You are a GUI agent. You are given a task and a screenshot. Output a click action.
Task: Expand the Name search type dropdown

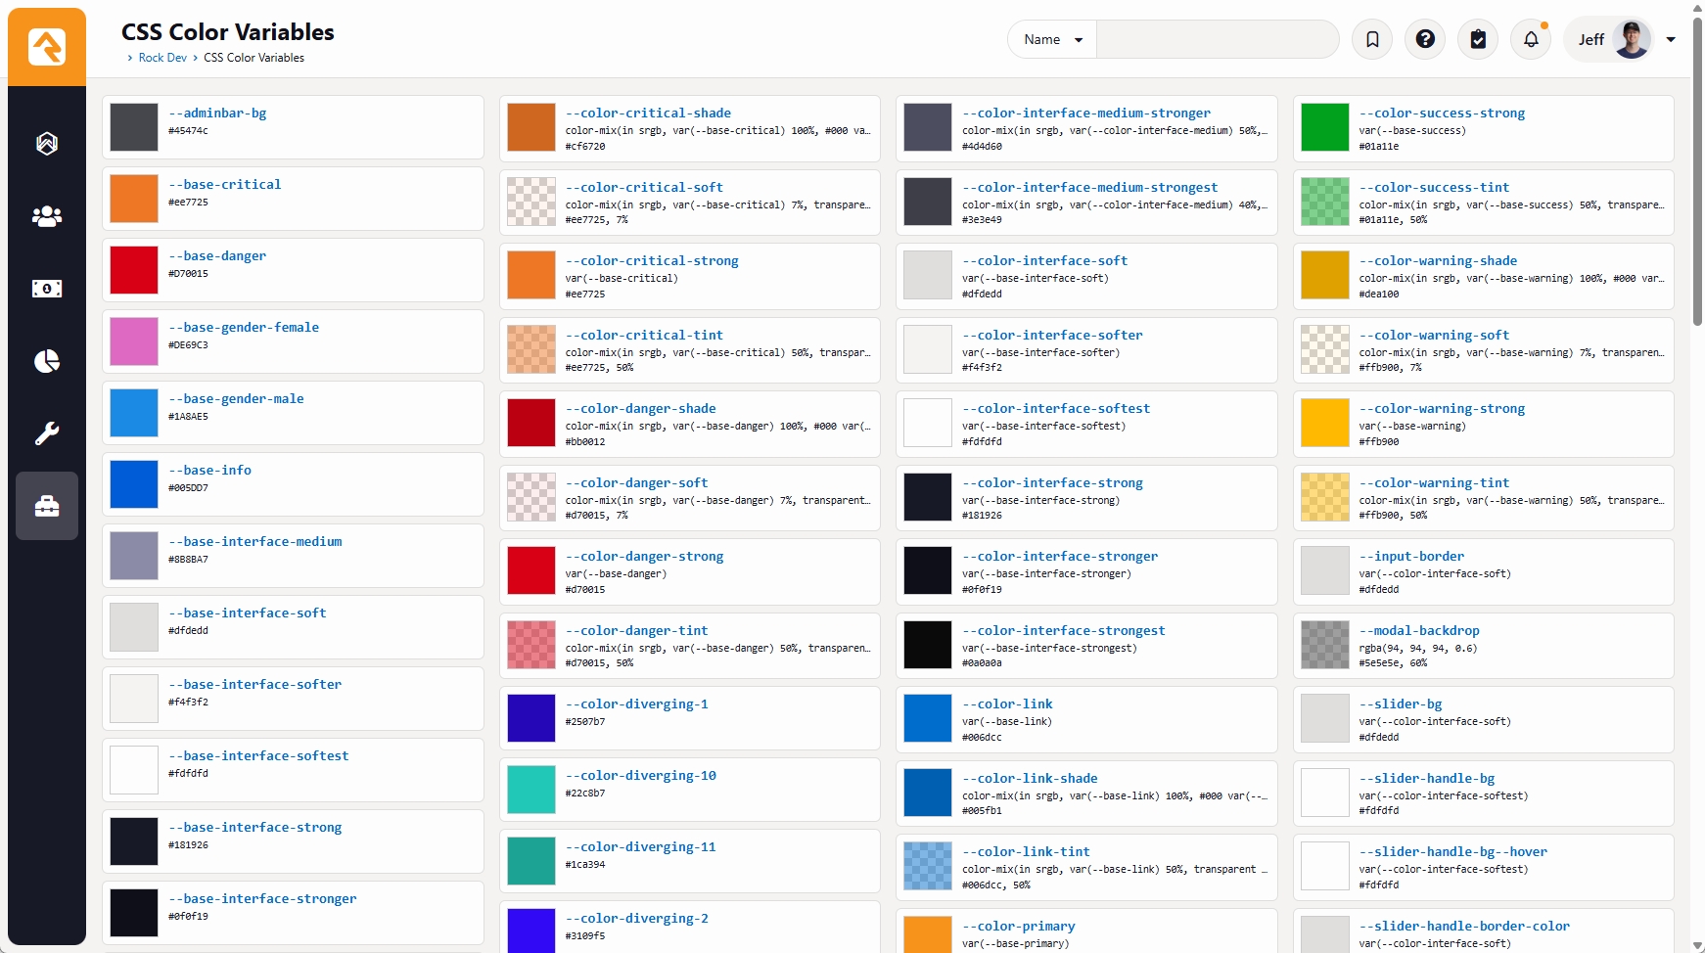tap(1052, 40)
